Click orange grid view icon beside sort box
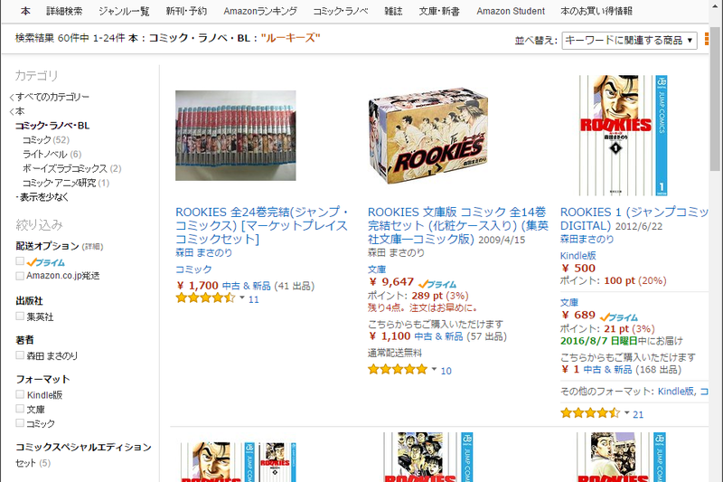723x482 pixels. click(707, 39)
